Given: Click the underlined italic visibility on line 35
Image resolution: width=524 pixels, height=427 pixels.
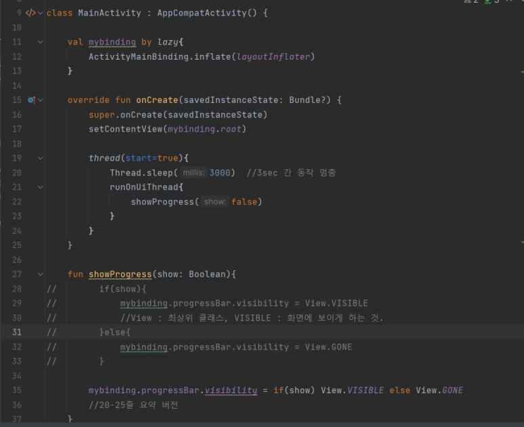Looking at the screenshot, I should click(x=231, y=390).
